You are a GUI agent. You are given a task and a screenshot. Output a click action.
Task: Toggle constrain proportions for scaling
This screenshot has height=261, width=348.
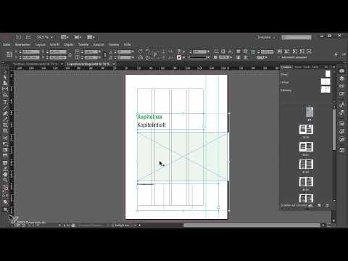pos(105,54)
